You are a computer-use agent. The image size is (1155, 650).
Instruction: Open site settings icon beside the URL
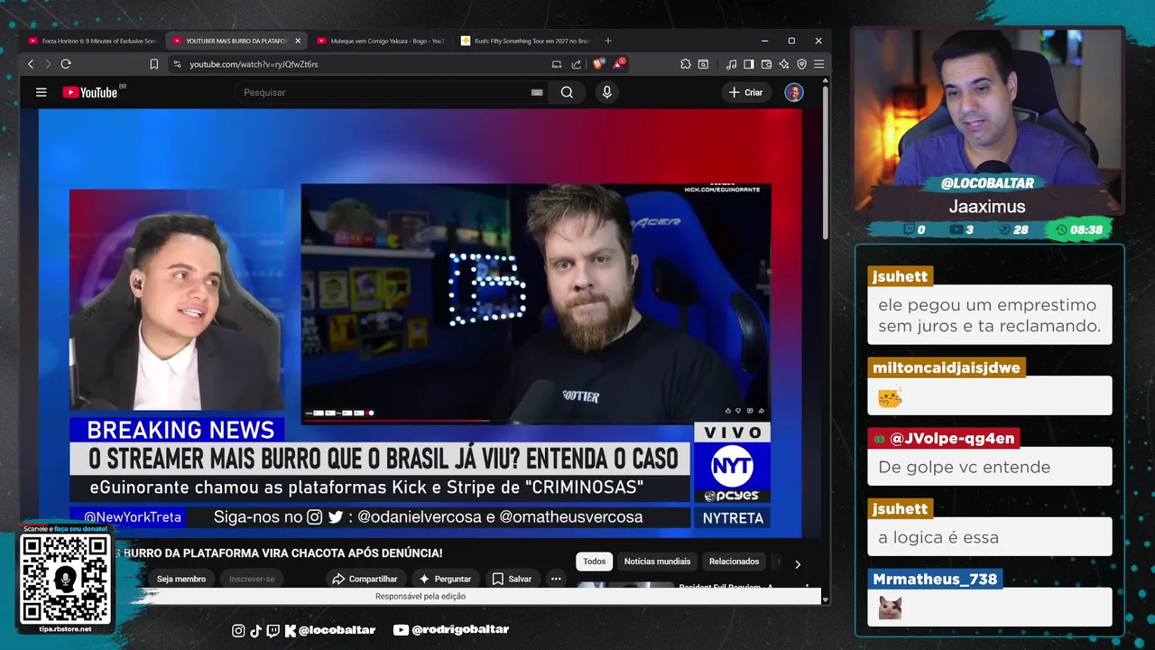[177, 64]
